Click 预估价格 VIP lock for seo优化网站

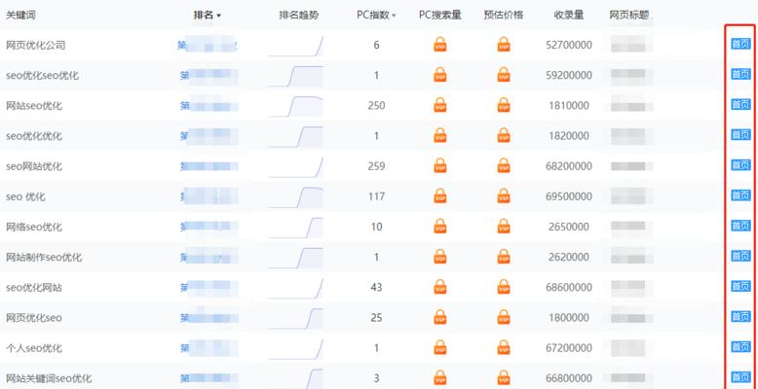click(504, 287)
